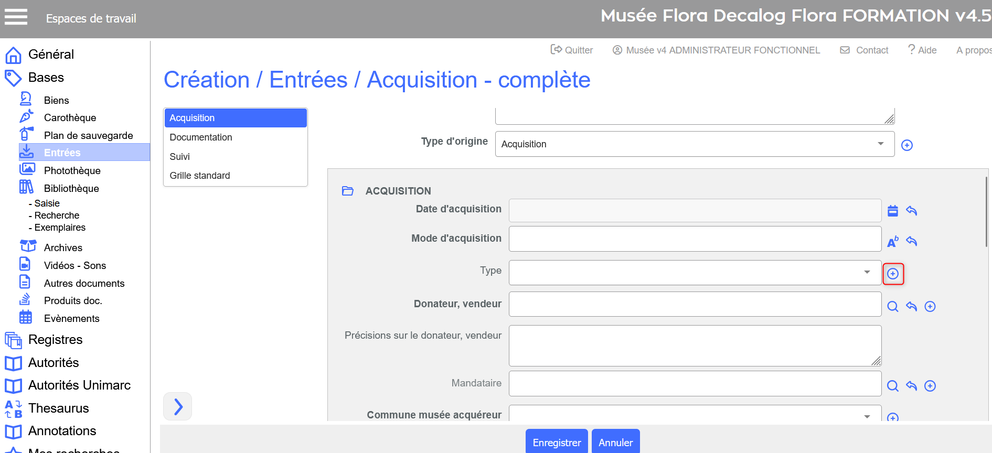Viewport: 992px width, 453px height.
Task: Click the search icon for Donateur, vendeur
Action: [892, 307]
